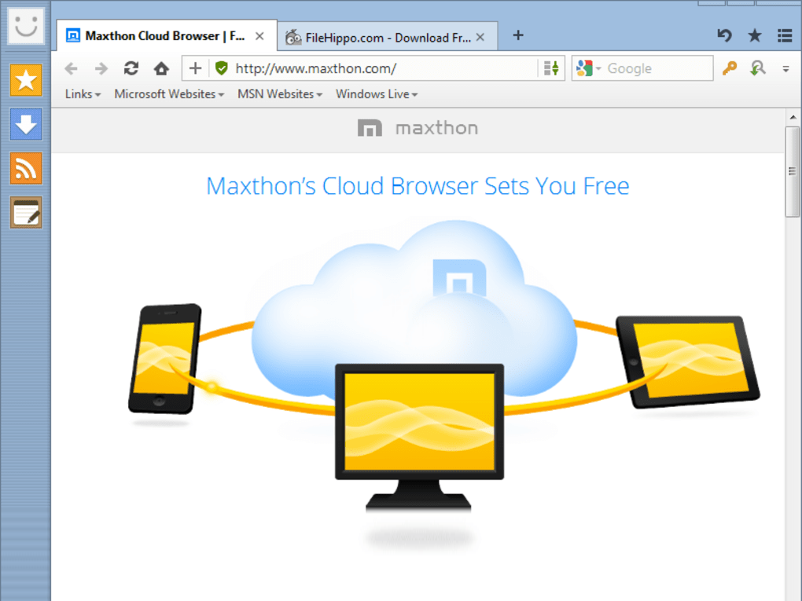
Task: Expand the MSN Websites bookmarks folder
Action: pyautogui.click(x=280, y=94)
